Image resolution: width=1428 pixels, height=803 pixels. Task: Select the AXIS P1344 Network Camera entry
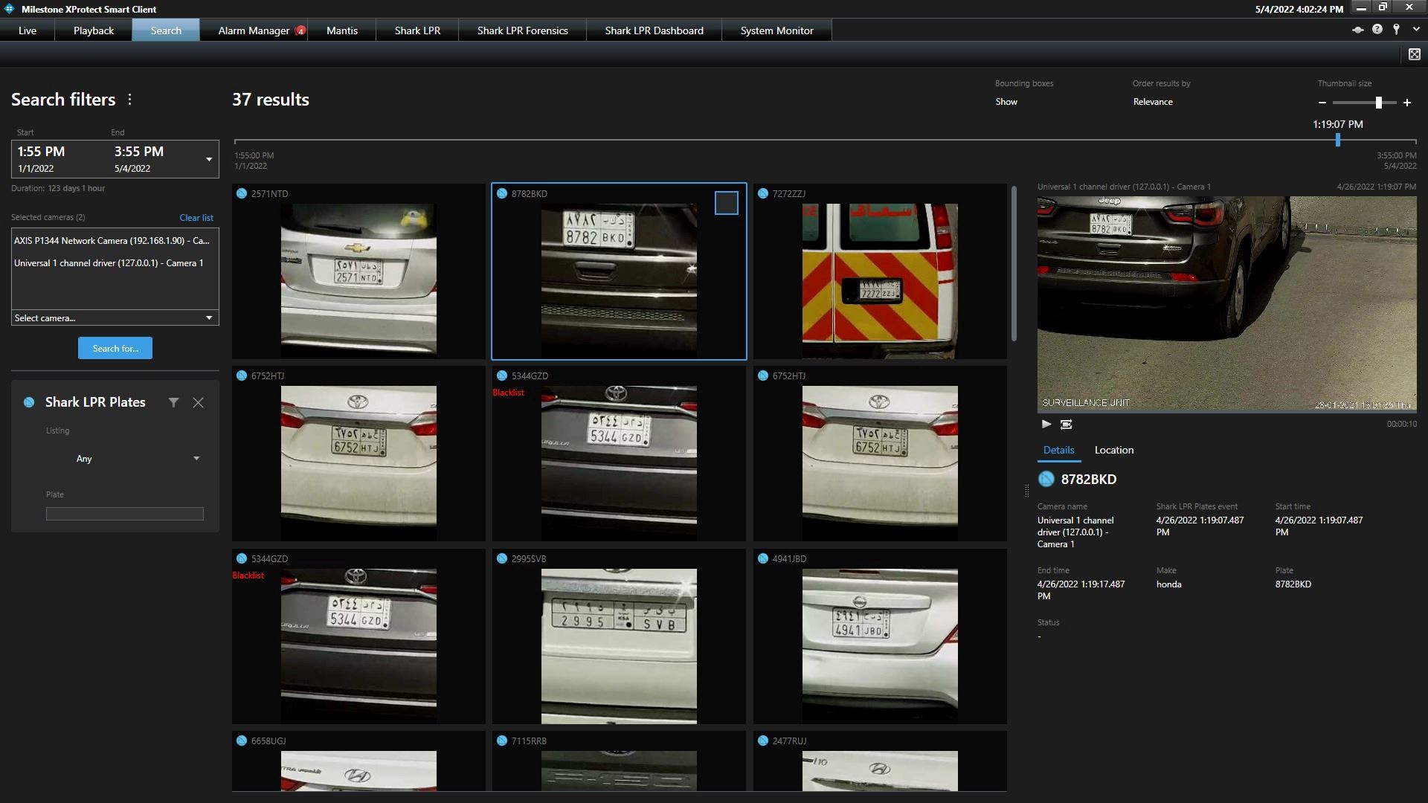point(112,241)
